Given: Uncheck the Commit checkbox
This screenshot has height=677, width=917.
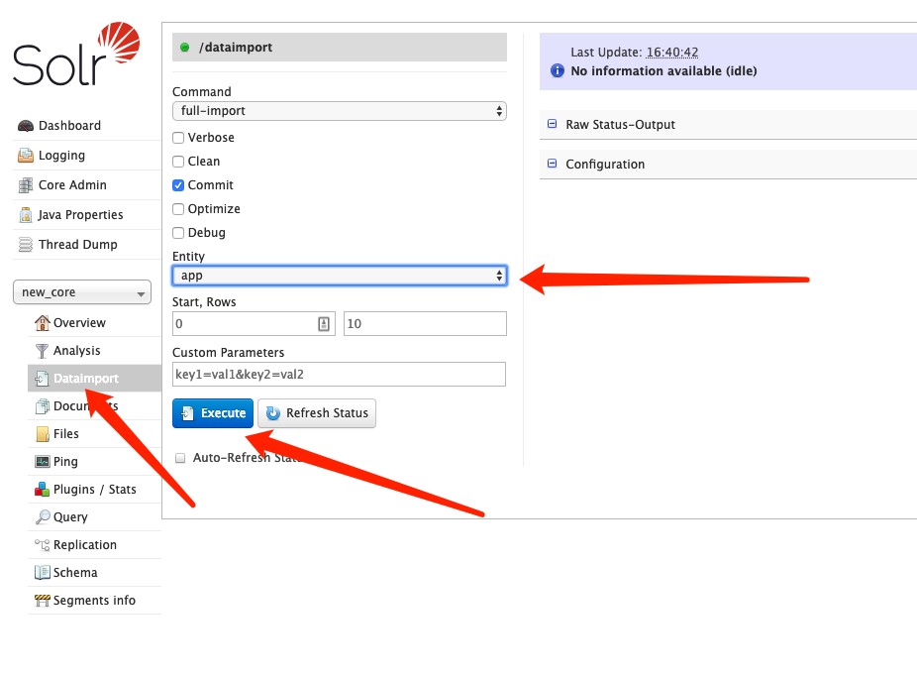Looking at the screenshot, I should pos(178,185).
